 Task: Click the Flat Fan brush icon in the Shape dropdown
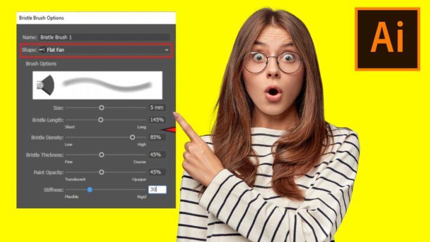click(43, 50)
